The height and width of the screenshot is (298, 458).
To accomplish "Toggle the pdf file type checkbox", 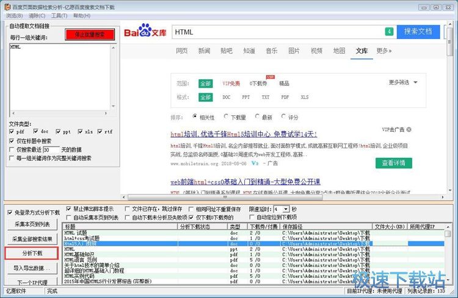I will (x=12, y=132).
